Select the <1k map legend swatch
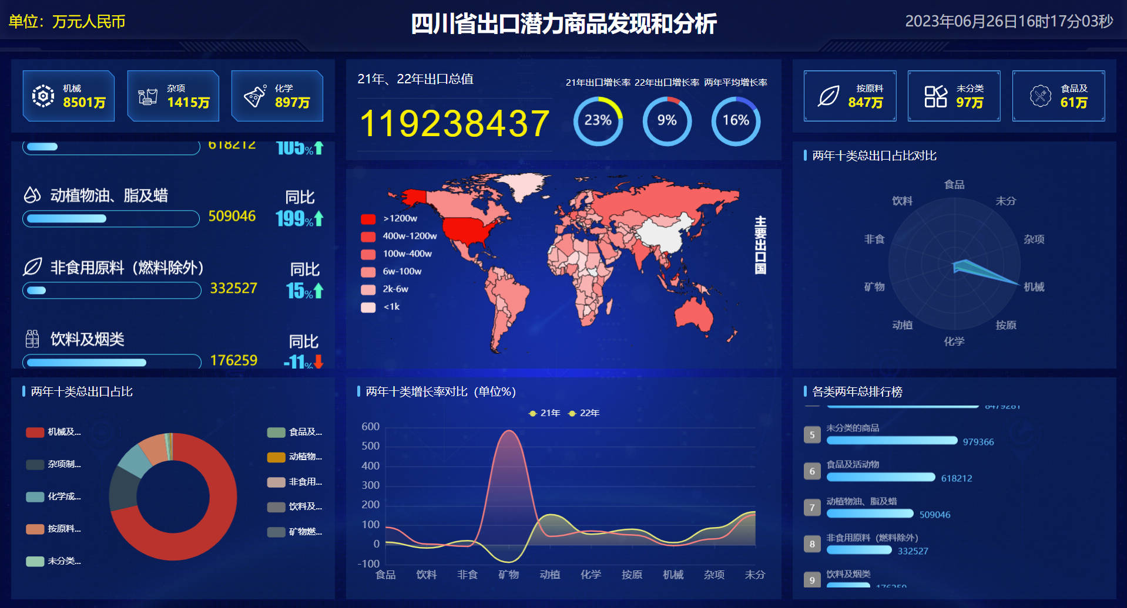 (368, 307)
